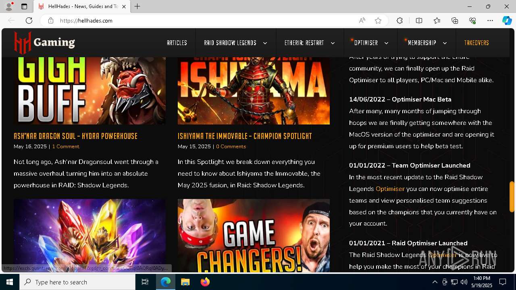Follow Optimiser link in Raid Optimiser Launched paragraph
The width and height of the screenshot is (516, 290).
[x=443, y=255]
